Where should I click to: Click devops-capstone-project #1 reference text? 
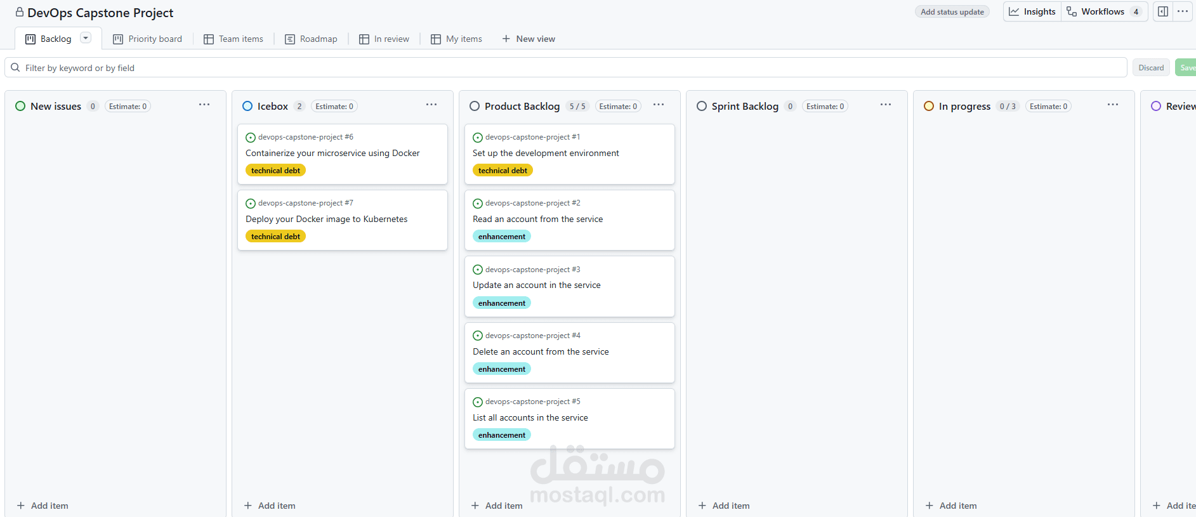pyautogui.click(x=532, y=137)
